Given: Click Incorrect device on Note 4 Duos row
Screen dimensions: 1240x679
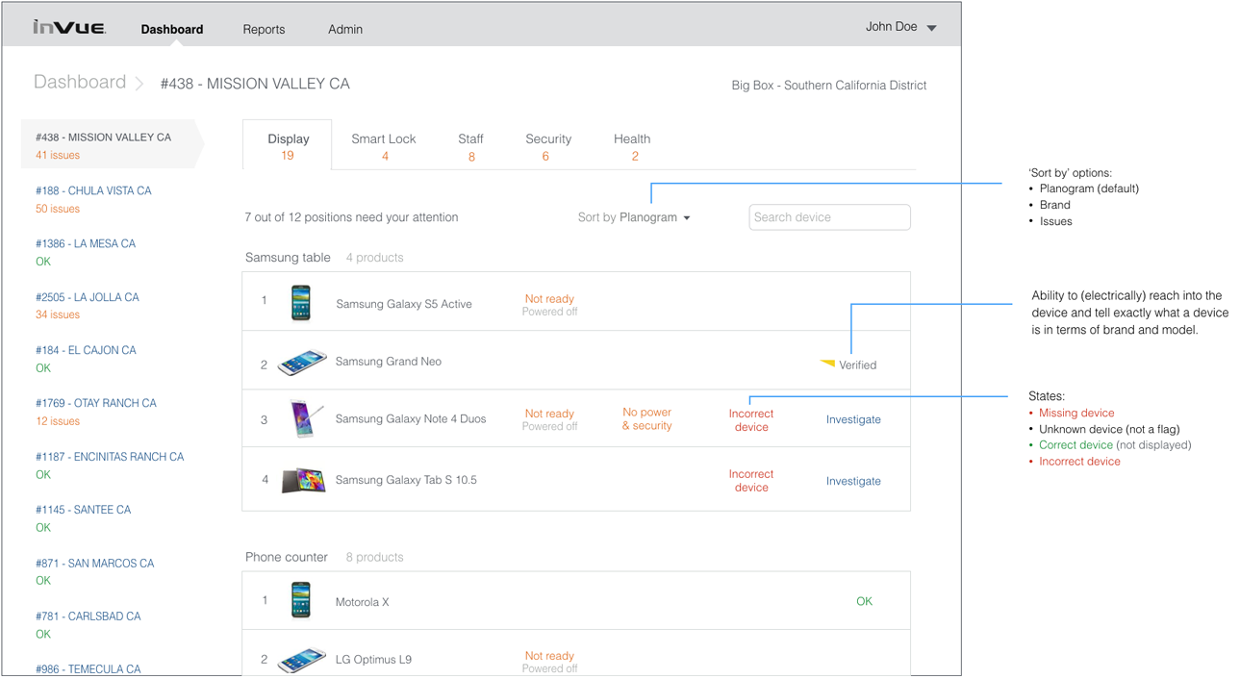Looking at the screenshot, I should (751, 420).
